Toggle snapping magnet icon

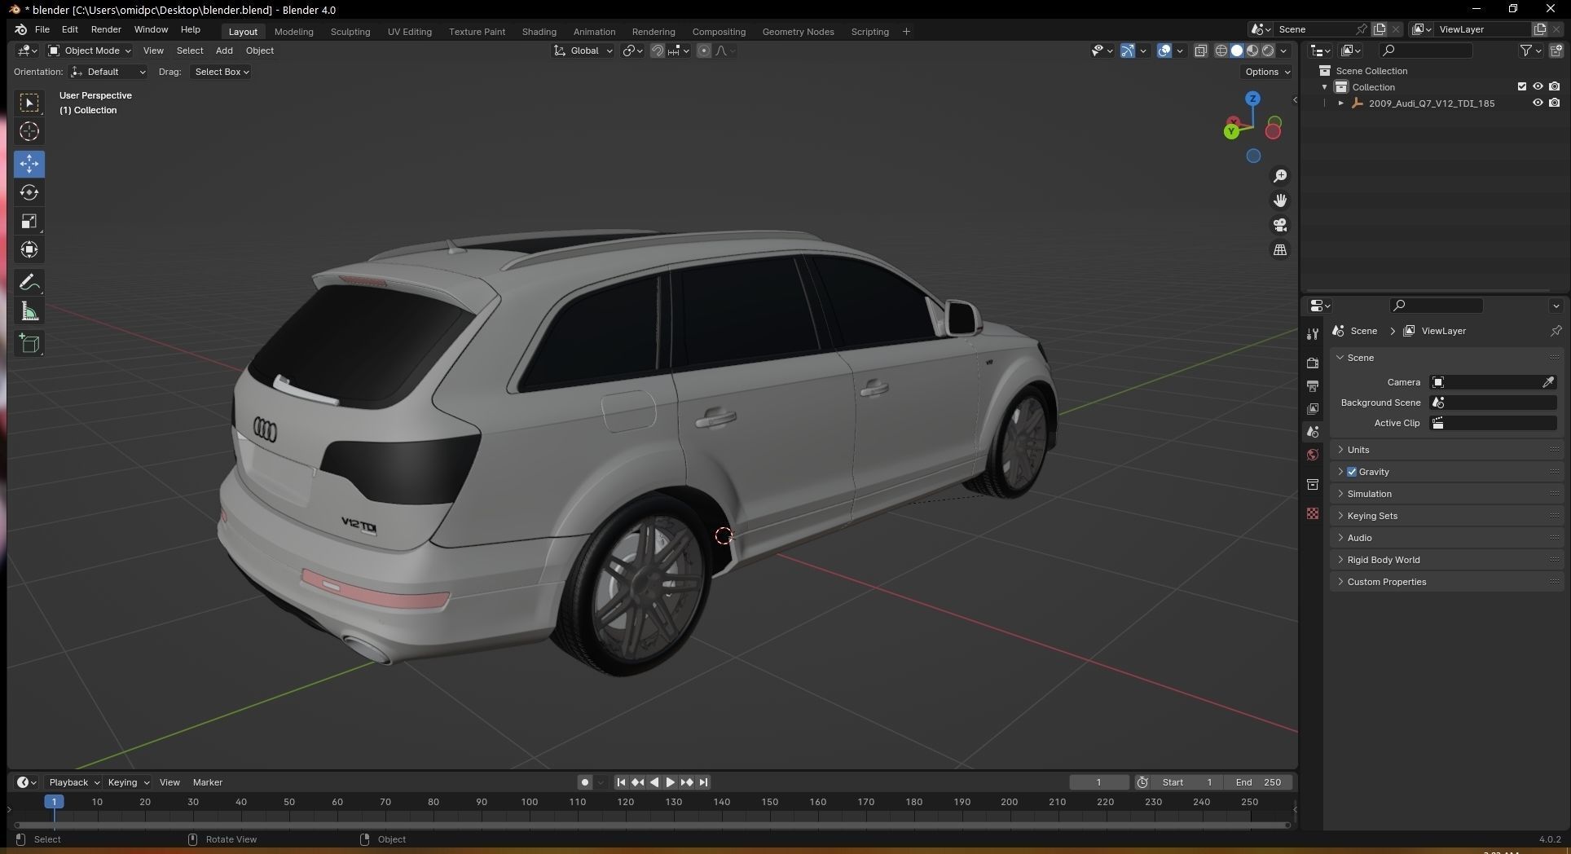click(x=657, y=51)
